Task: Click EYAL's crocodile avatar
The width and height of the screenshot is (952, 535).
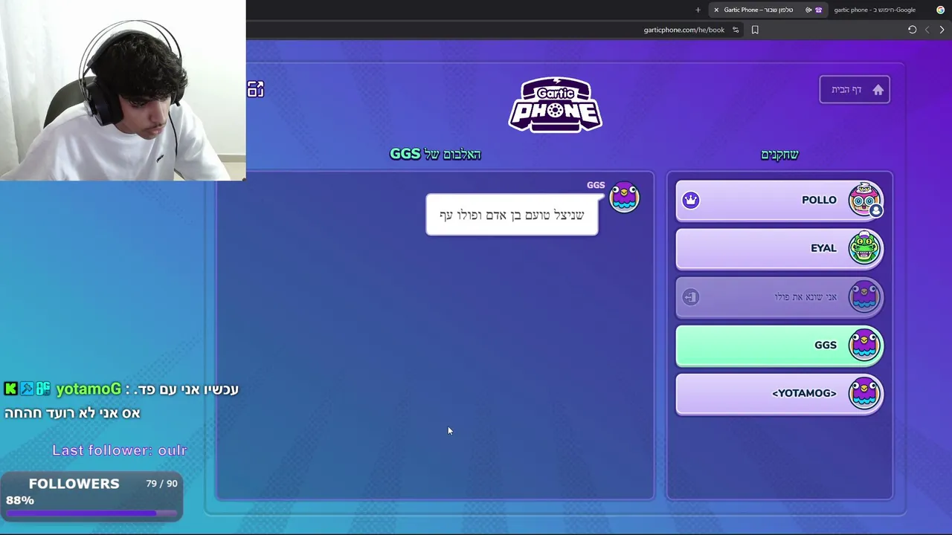Action: pyautogui.click(x=864, y=248)
